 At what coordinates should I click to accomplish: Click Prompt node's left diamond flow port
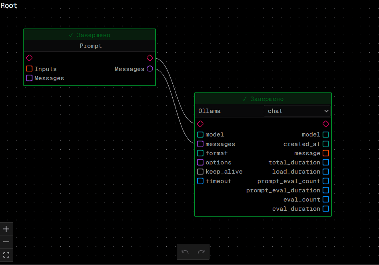(29, 58)
